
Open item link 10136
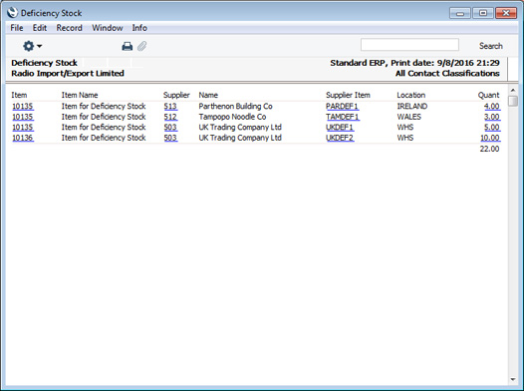click(x=23, y=138)
